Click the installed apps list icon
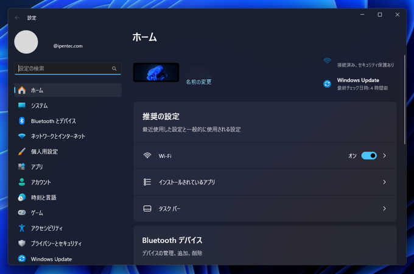Screen dimensions: 414x274 click(x=147, y=182)
